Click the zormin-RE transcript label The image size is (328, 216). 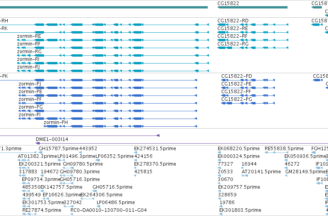coord(29,36)
